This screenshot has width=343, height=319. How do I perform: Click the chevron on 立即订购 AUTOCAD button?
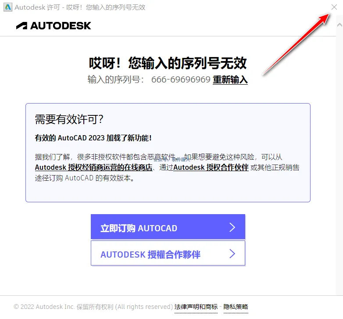point(232,227)
